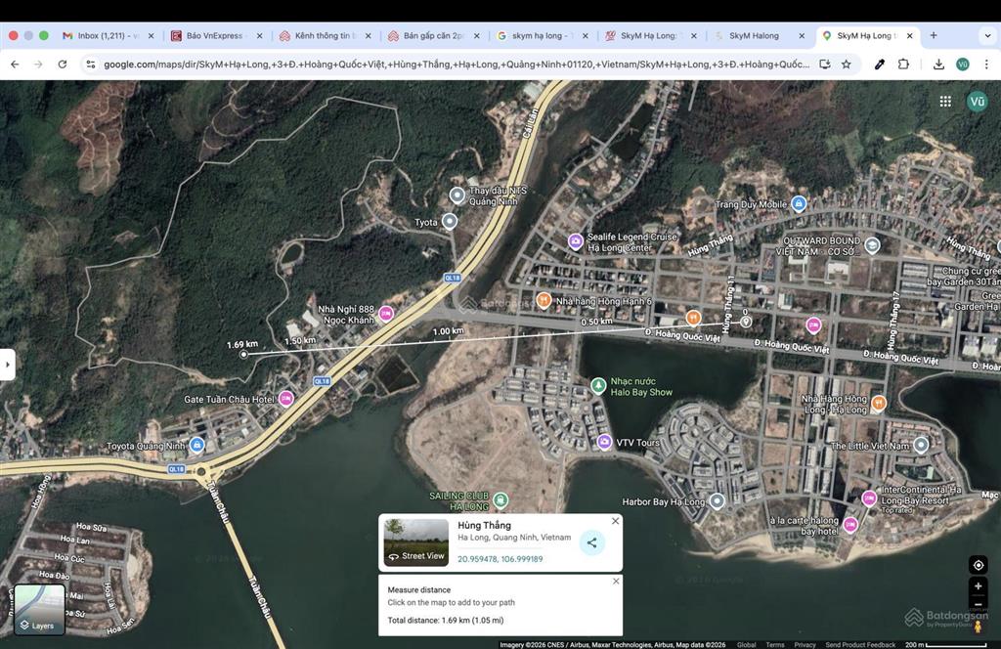This screenshot has height=649, width=1001.
Task: Click the Send Product Feedback link
Action: 861,645
